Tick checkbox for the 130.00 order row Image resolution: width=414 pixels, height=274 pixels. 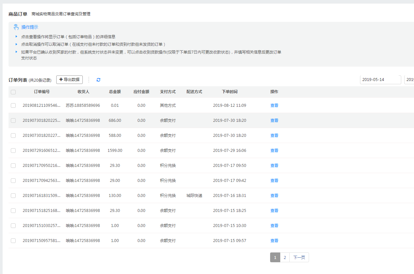tap(13, 196)
